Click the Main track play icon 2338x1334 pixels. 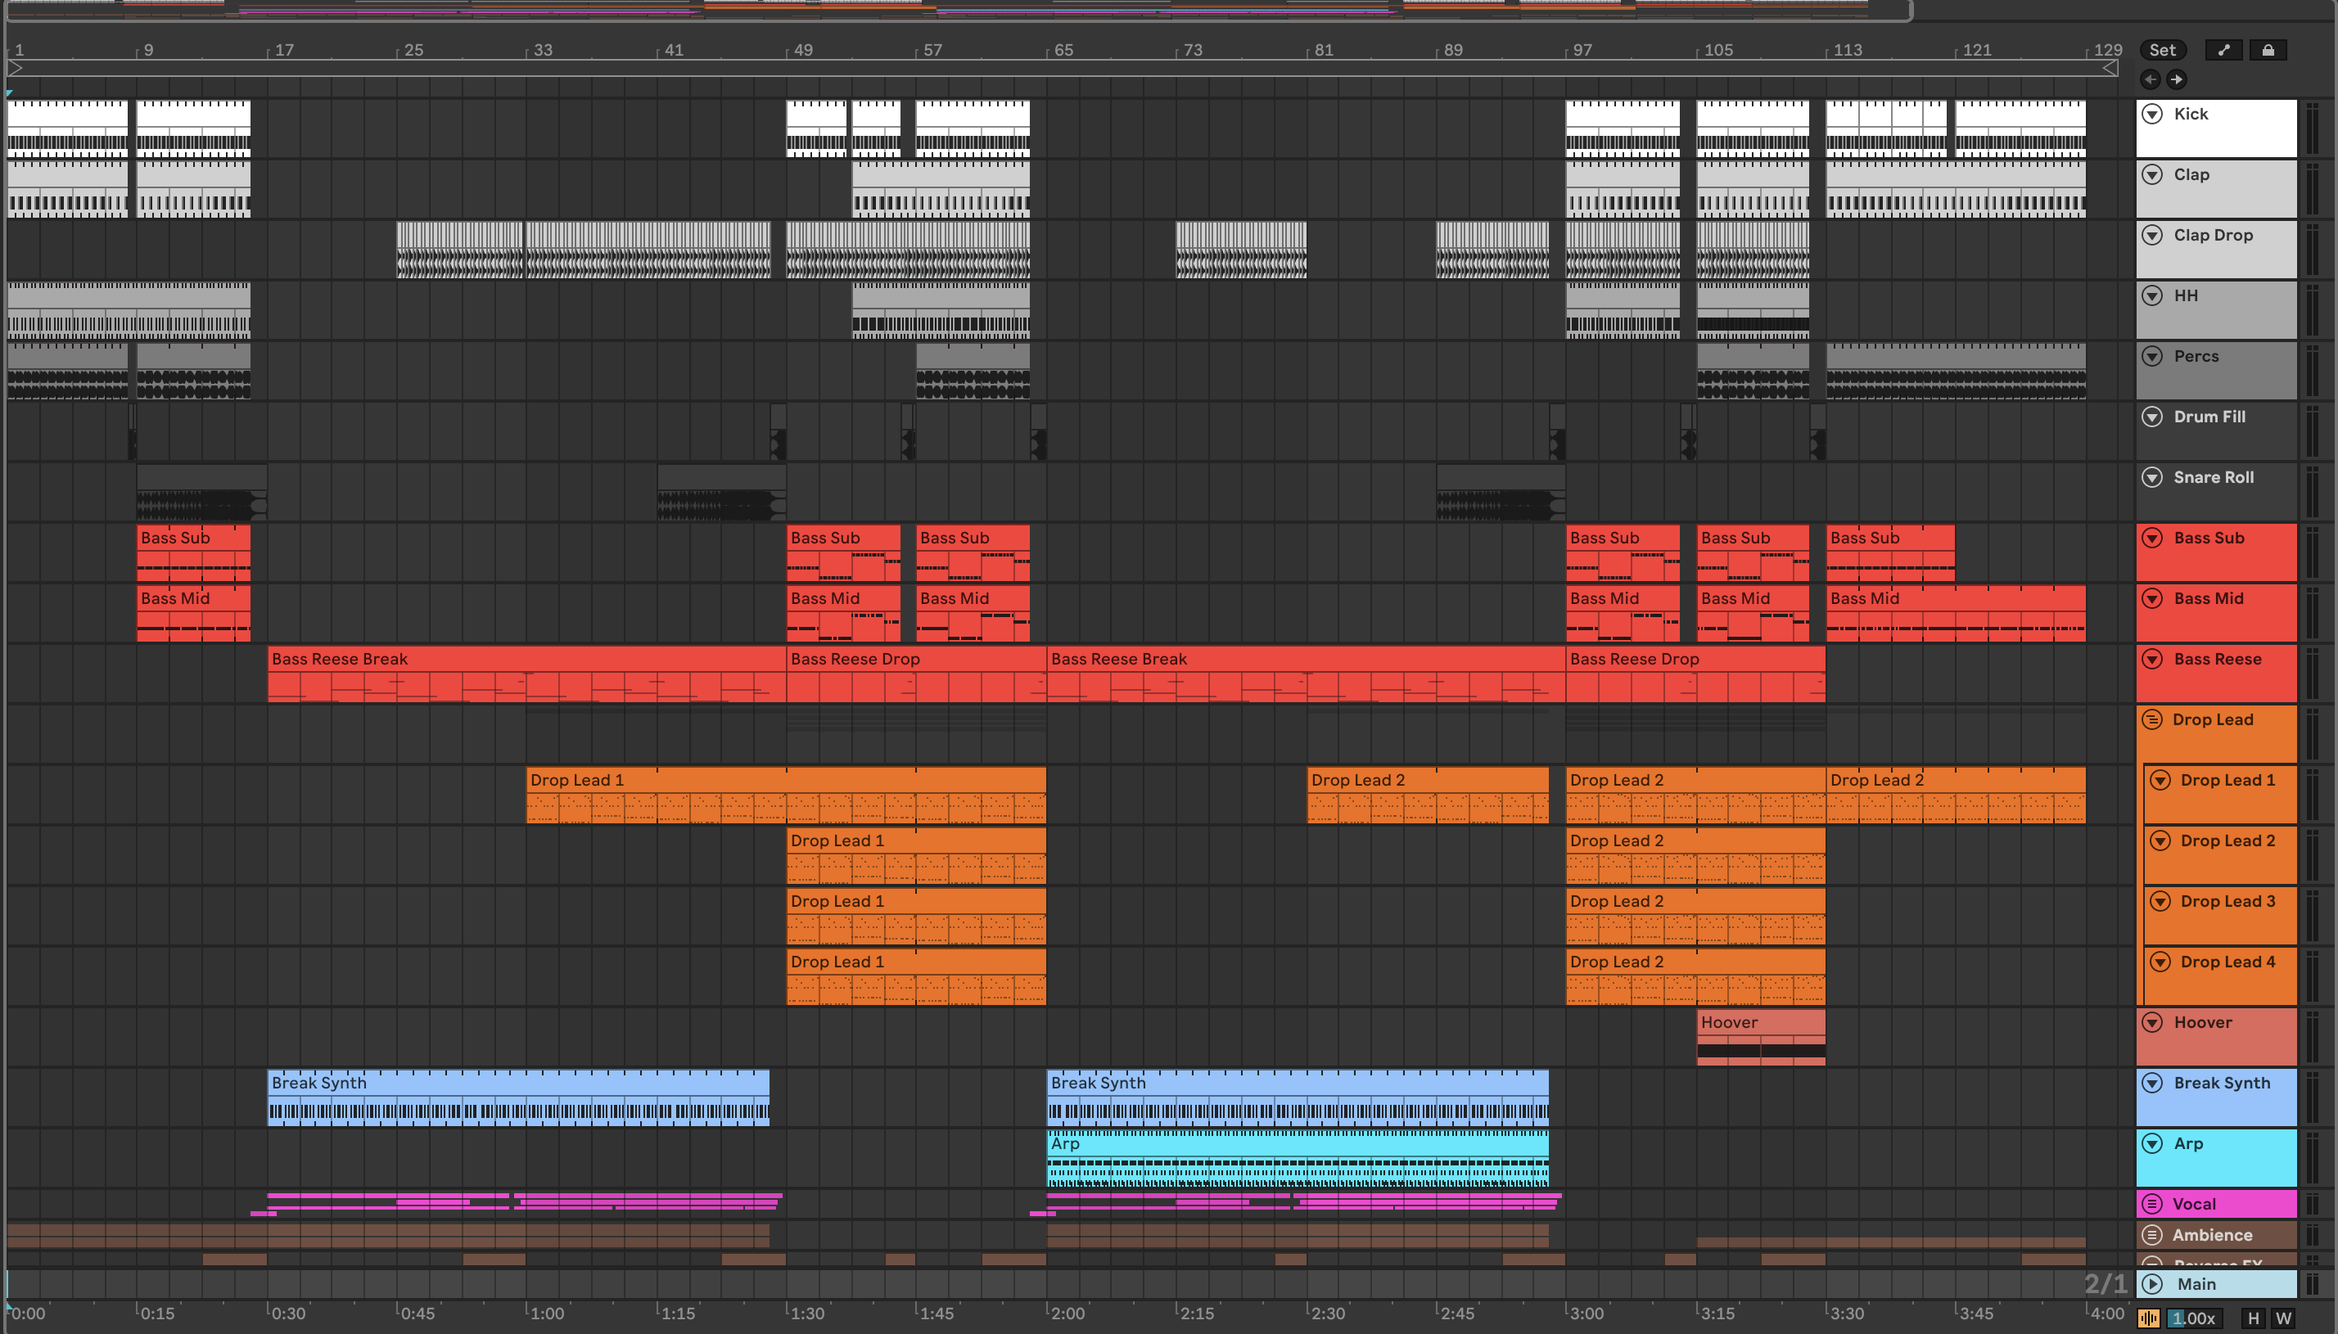2152,1283
